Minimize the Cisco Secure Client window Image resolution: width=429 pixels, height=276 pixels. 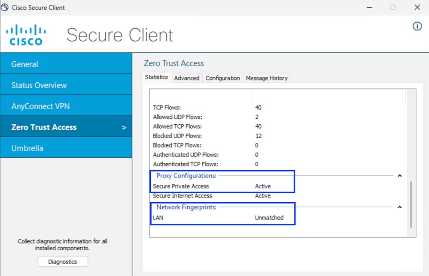[x=370, y=7]
